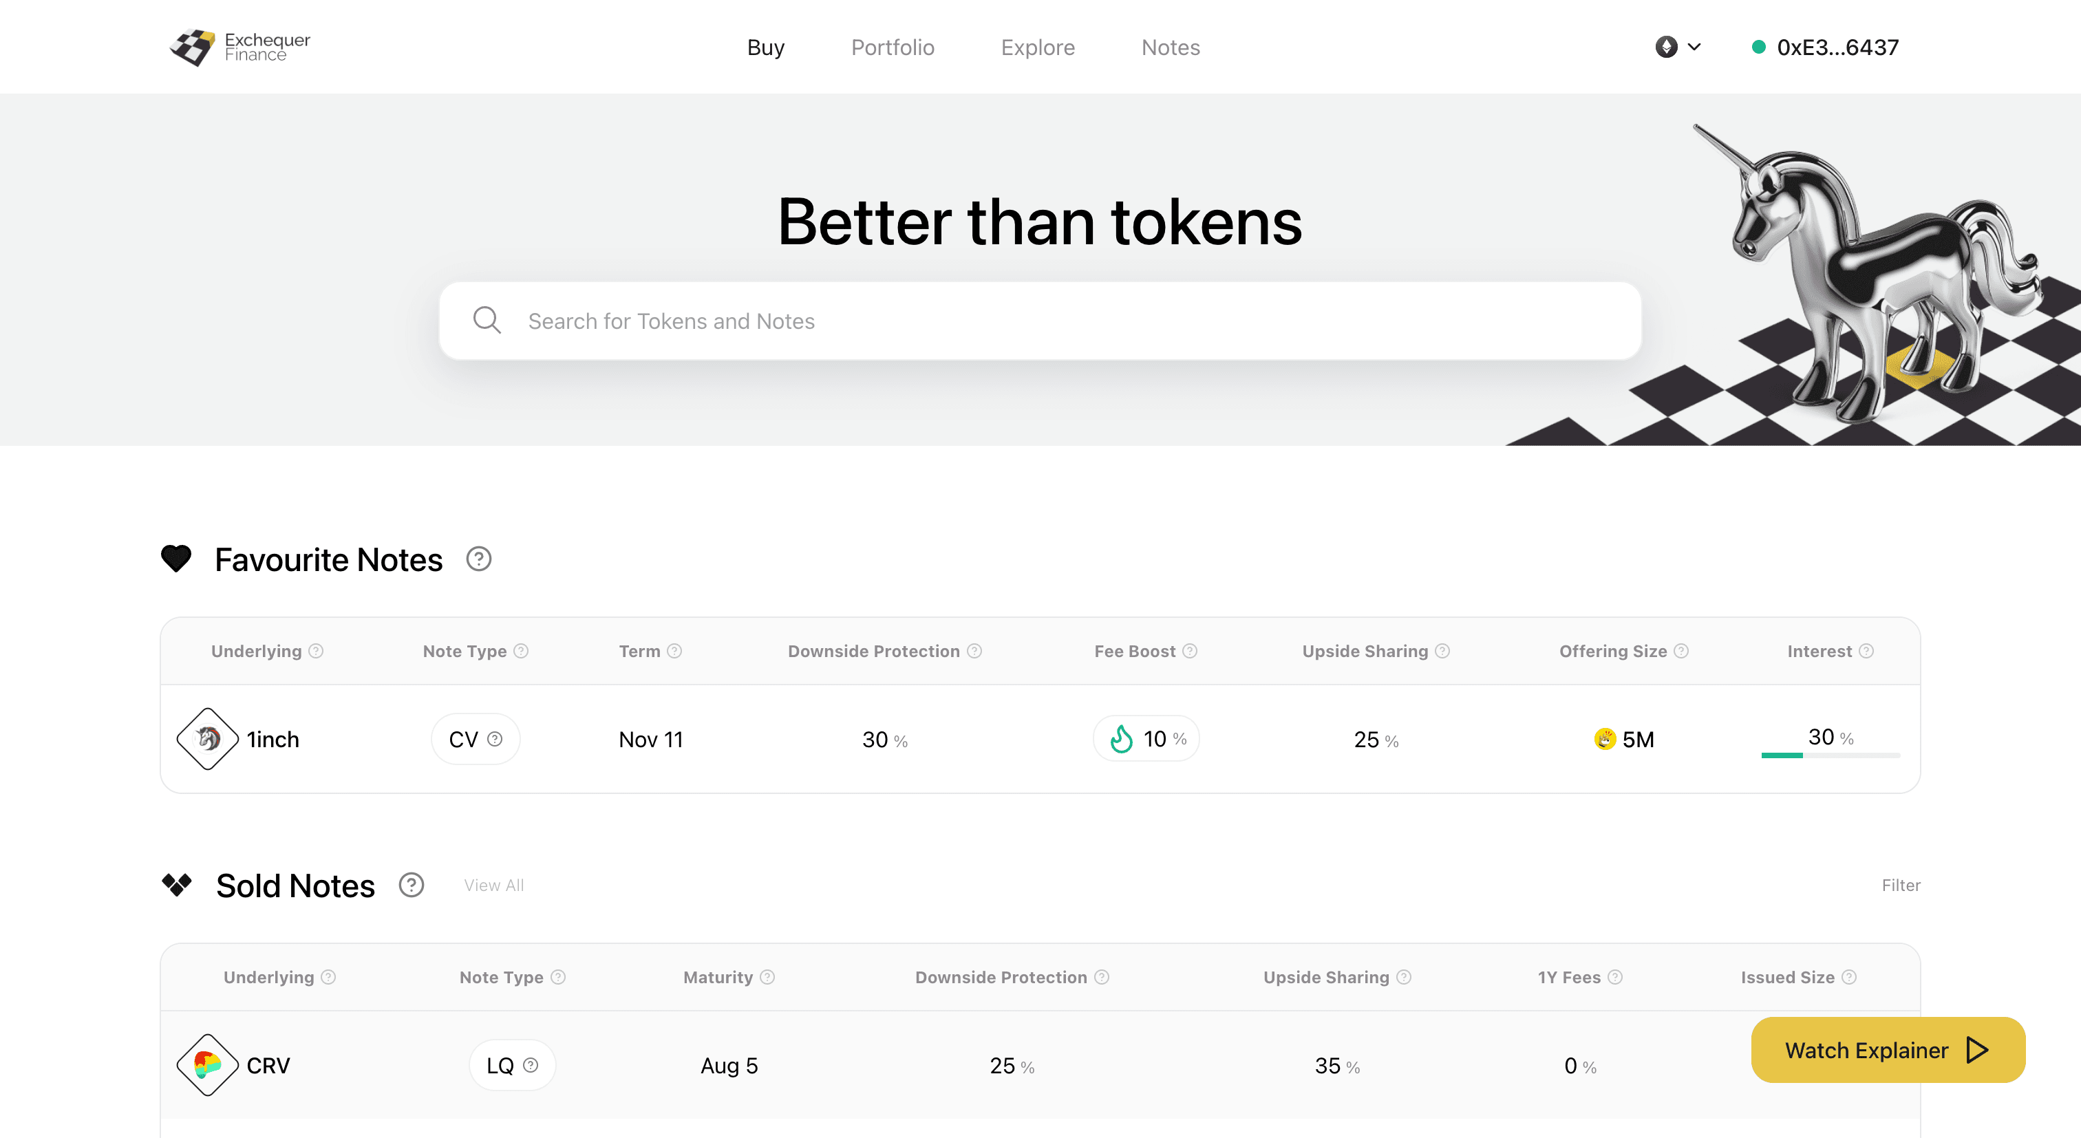Image resolution: width=2081 pixels, height=1138 pixels.
Task: Click the 1inch token icon
Action: (x=208, y=739)
